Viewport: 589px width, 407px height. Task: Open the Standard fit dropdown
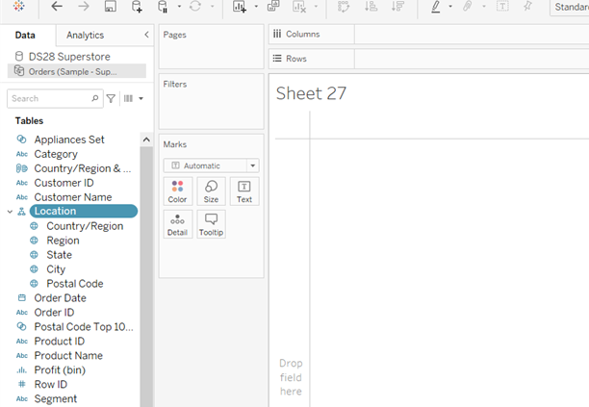click(568, 7)
